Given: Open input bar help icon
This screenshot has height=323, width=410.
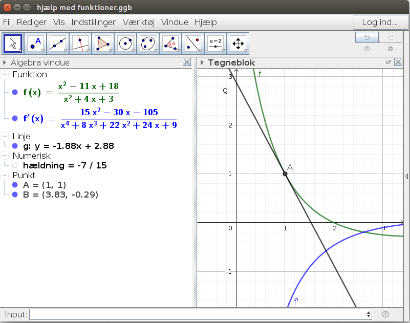Looking at the screenshot, I should (385, 314).
